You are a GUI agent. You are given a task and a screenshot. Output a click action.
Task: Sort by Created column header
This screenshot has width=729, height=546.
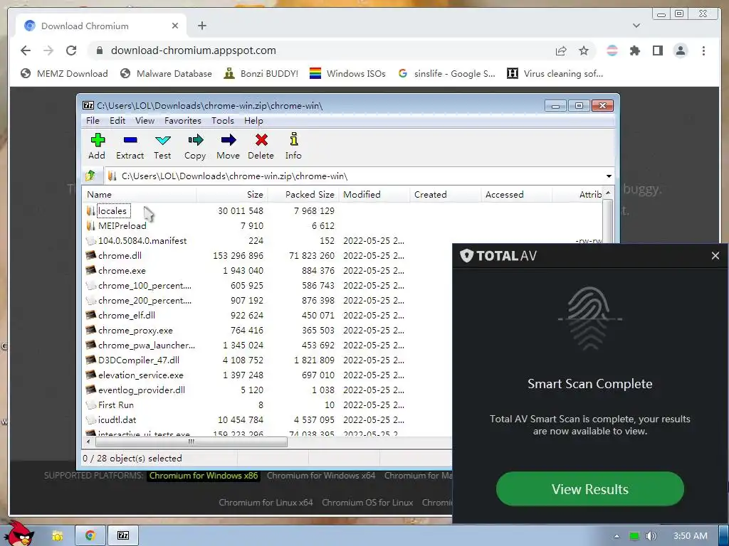pyautogui.click(x=446, y=195)
